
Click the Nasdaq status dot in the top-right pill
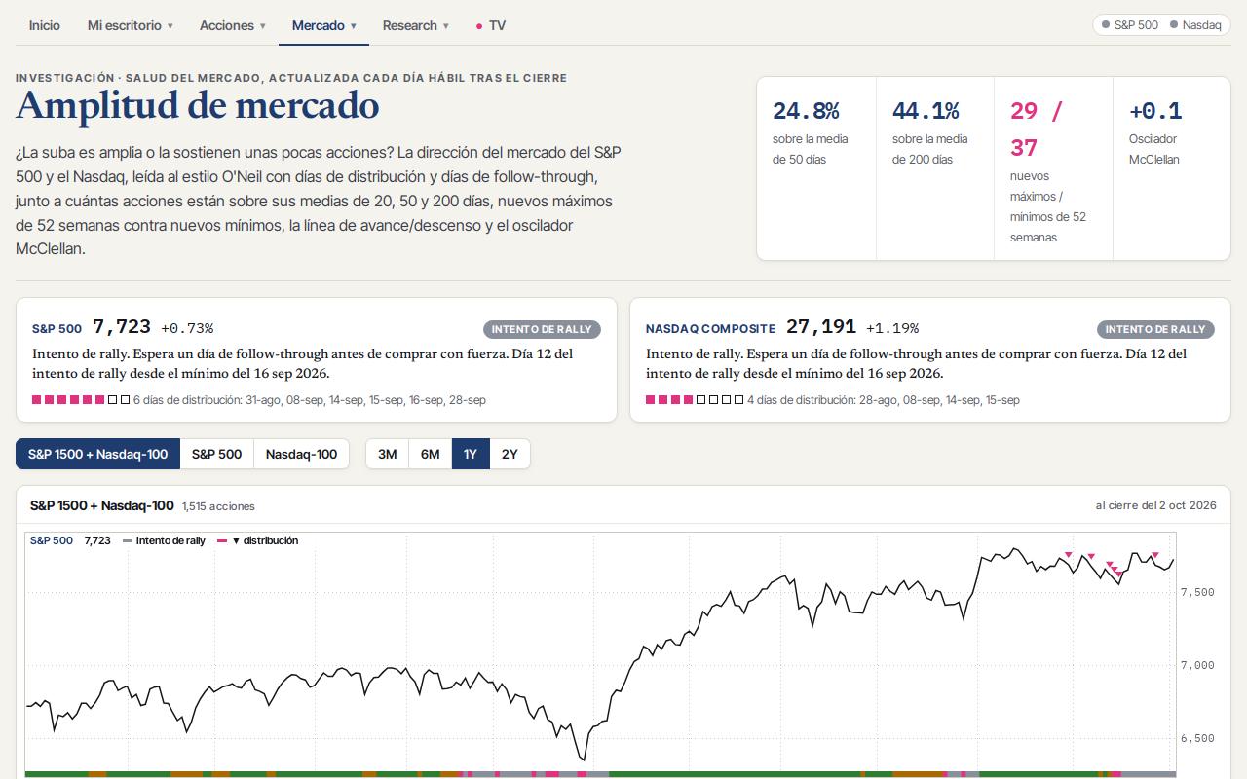tap(1174, 25)
